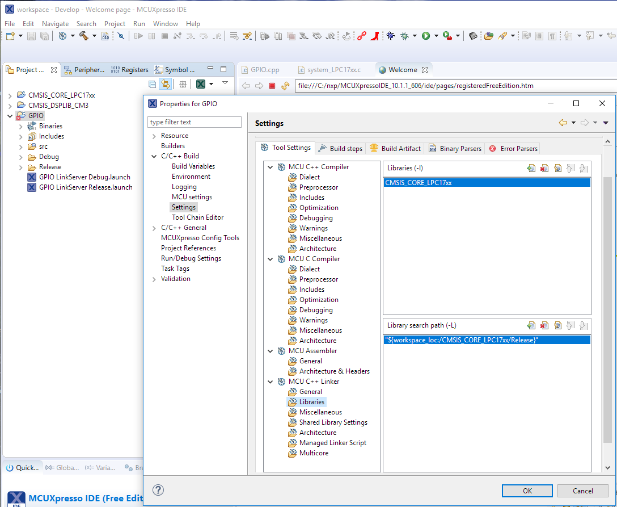Image resolution: width=617 pixels, height=507 pixels.
Task: Expand the C/C++ General category
Action: point(154,228)
